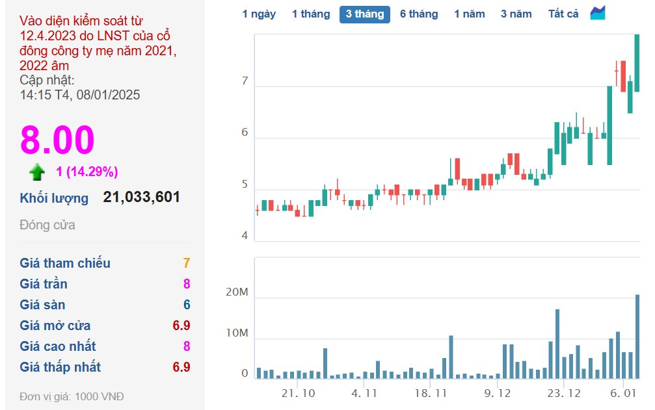Screen dimensions: 655x410
Task: Click the 'Đóng cửa' status text
Action: [47, 225]
